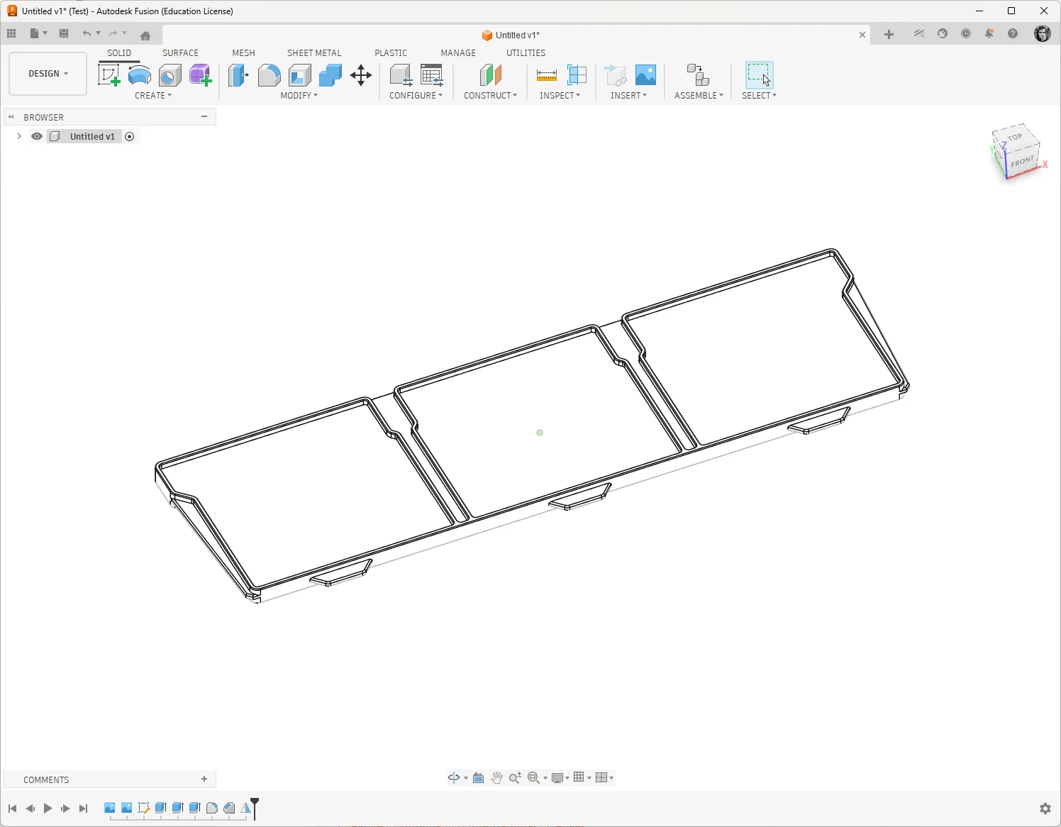Click the Insert Derive icon

click(615, 75)
